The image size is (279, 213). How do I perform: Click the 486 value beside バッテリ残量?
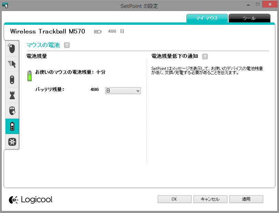click(94, 89)
